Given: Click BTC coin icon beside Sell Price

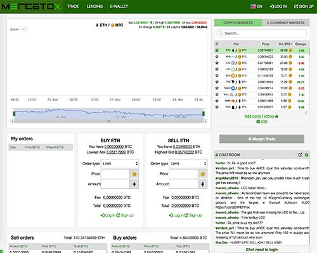Looking at the screenshot, I should 202,174.
